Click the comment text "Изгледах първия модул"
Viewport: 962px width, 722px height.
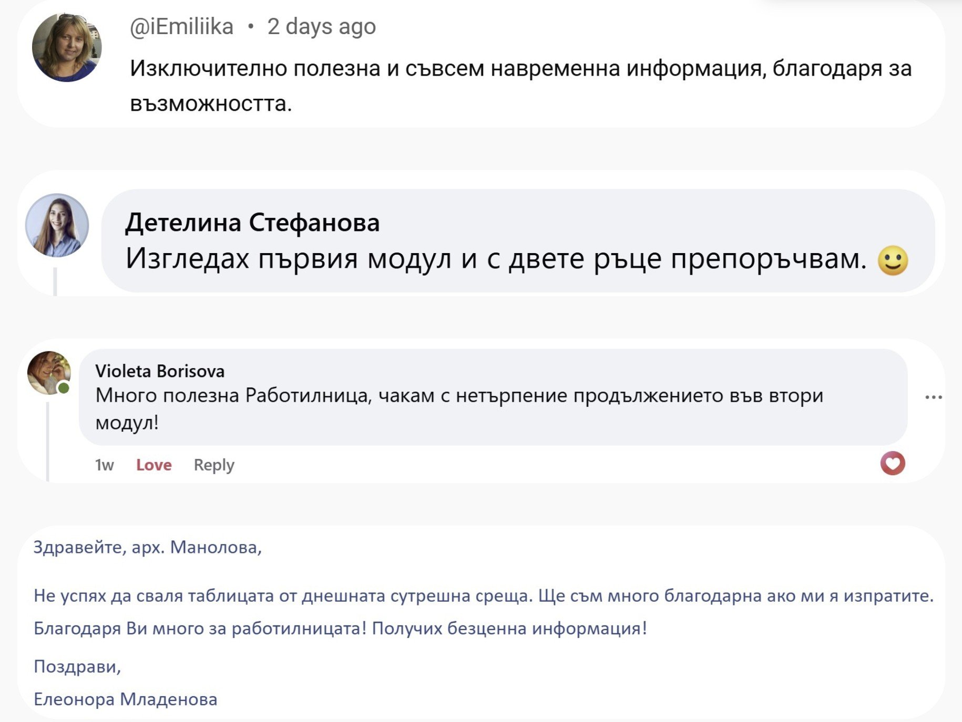coord(496,259)
